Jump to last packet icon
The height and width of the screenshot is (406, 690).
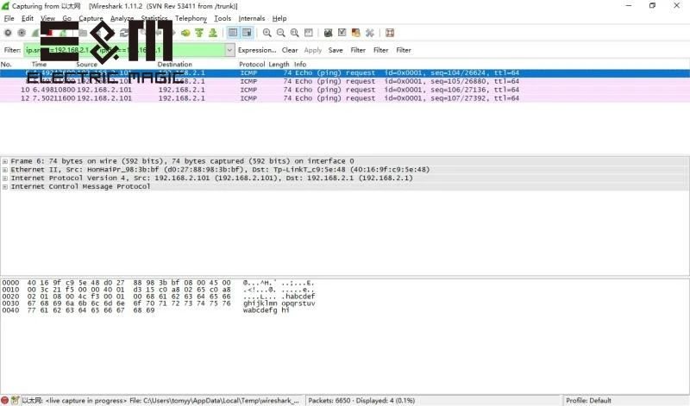[x=213, y=33]
